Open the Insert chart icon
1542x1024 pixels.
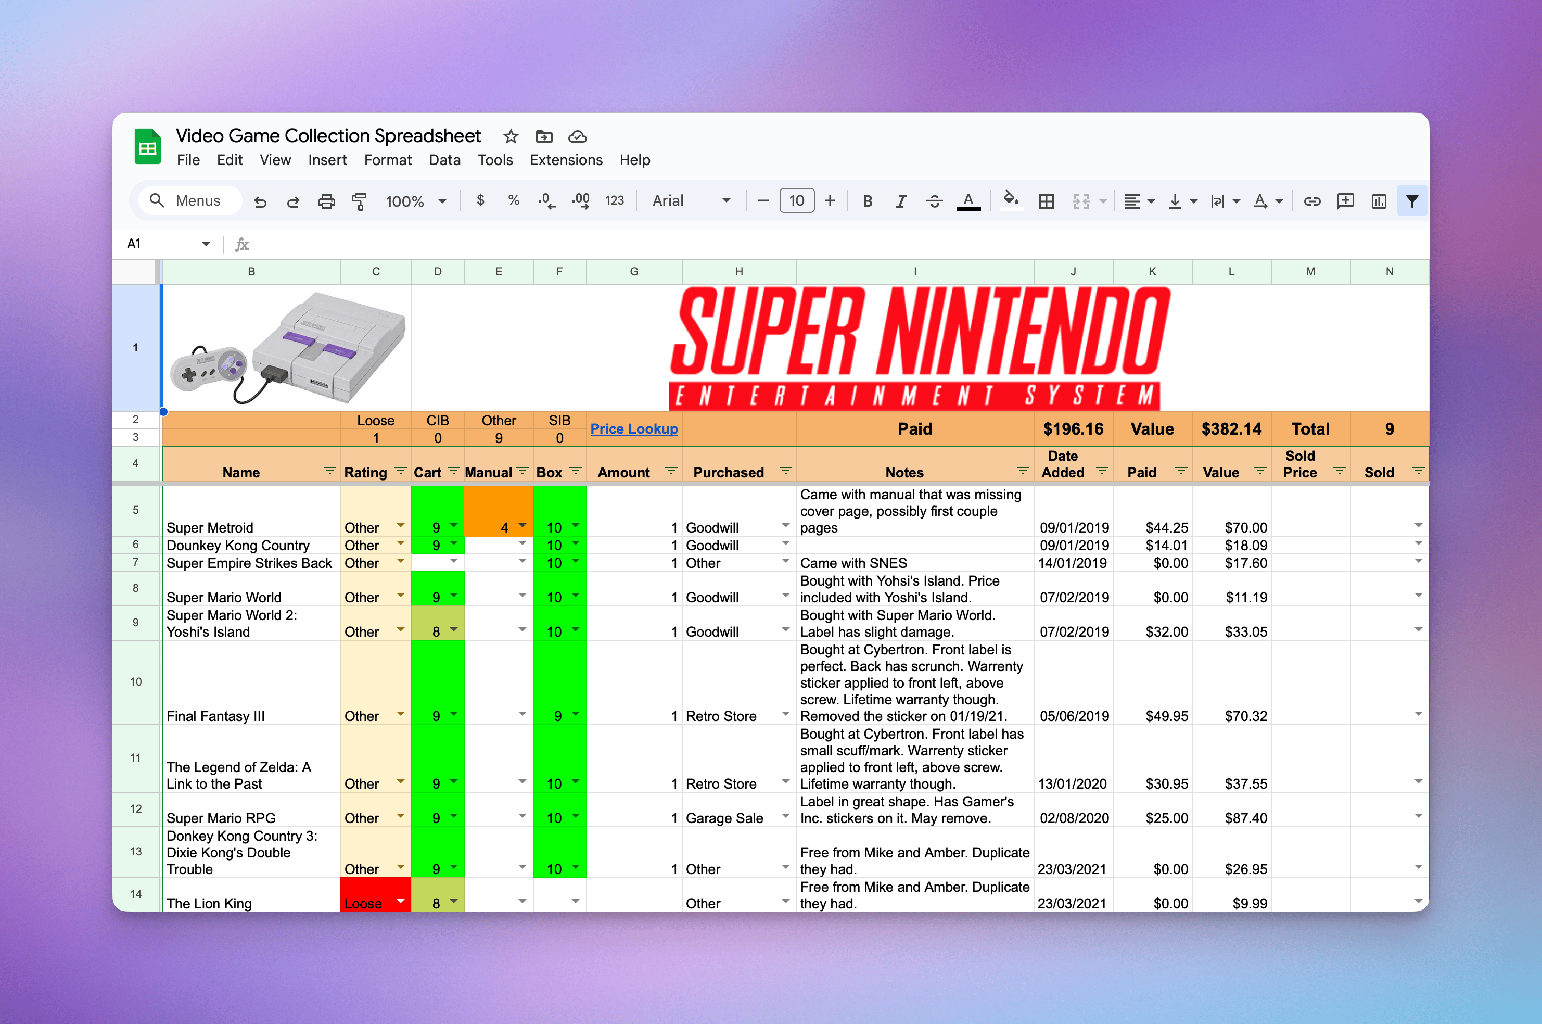(1379, 201)
